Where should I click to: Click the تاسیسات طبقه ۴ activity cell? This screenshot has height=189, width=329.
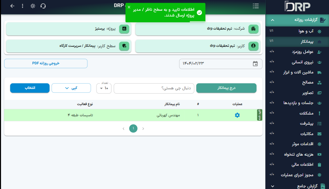80,115
